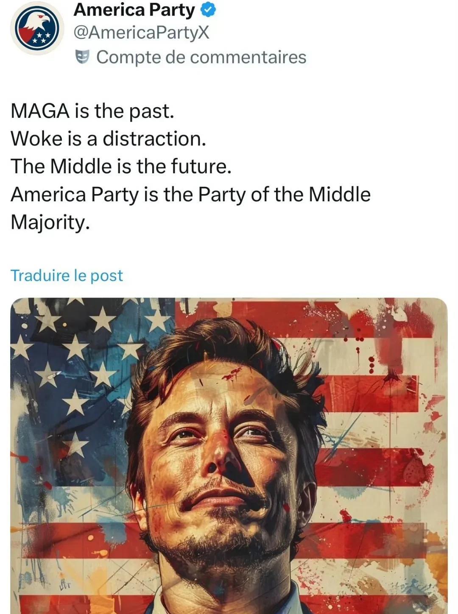The width and height of the screenshot is (458, 614).
Task: Click the line Woke is a distraction
Action: coord(108,139)
